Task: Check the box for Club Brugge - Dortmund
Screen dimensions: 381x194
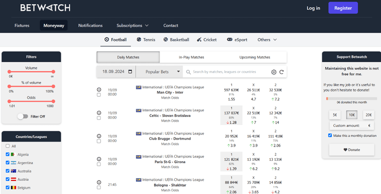Action: 99,141
